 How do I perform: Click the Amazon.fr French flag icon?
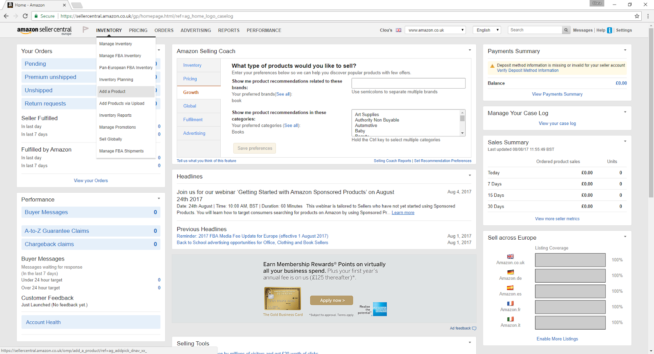click(511, 303)
